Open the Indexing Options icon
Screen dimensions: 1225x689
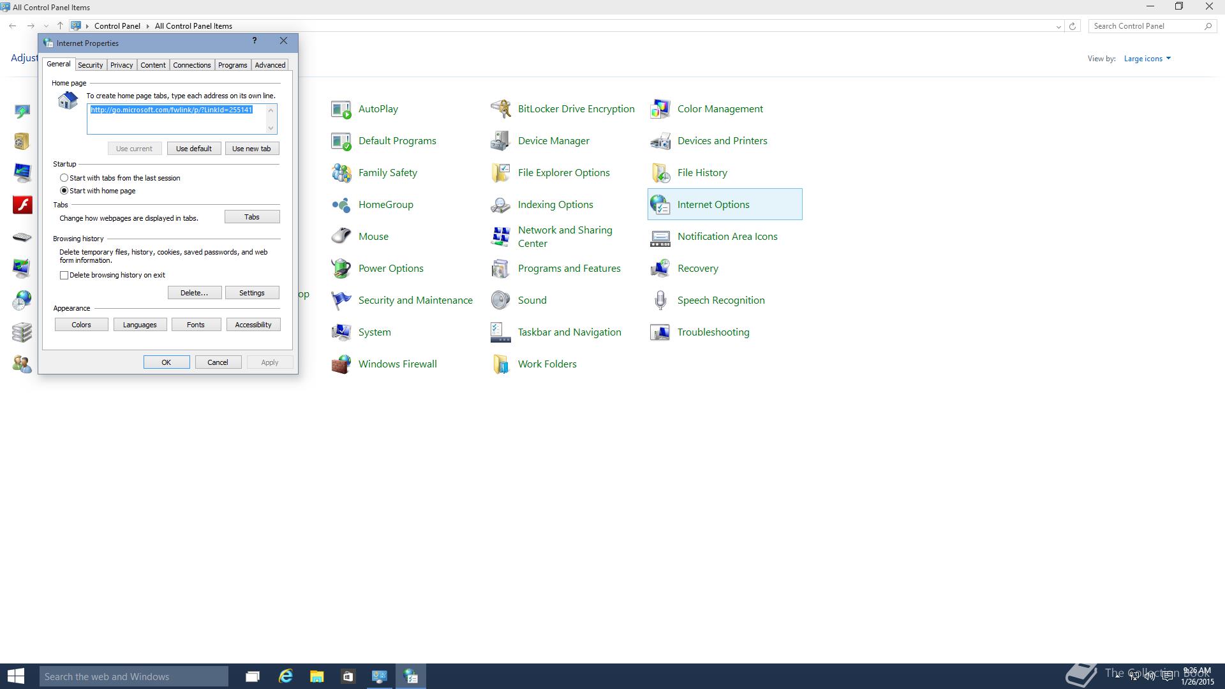(x=501, y=205)
